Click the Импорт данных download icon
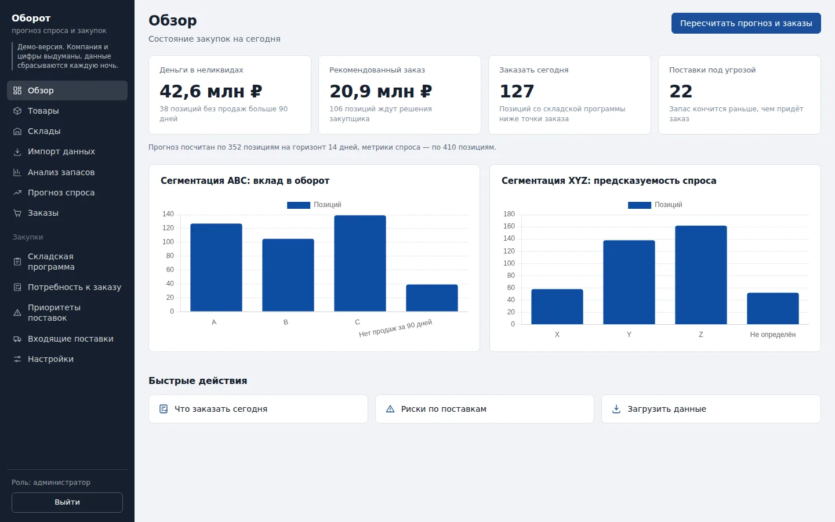Screen dimensions: 835x522 17,151
